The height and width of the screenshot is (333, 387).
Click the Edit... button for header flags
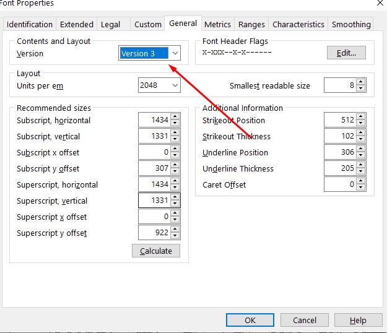tap(346, 53)
